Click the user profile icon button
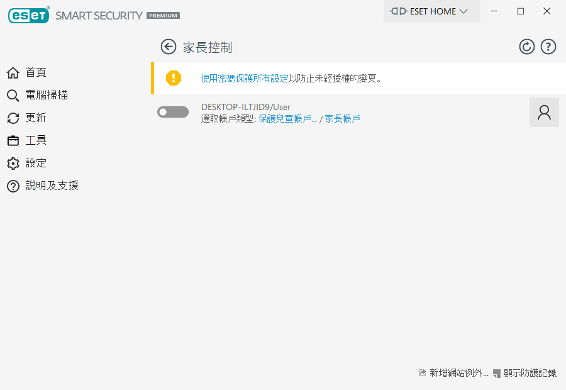Viewport: 566px width, 390px height. point(544,113)
